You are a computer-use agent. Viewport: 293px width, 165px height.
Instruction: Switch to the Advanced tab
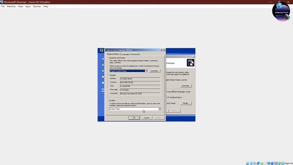tap(135, 54)
